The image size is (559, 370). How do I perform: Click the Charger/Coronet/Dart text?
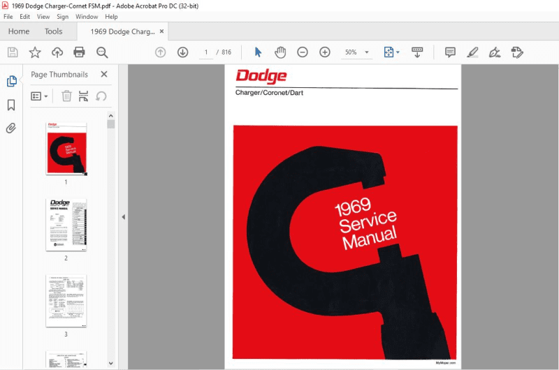tap(269, 93)
